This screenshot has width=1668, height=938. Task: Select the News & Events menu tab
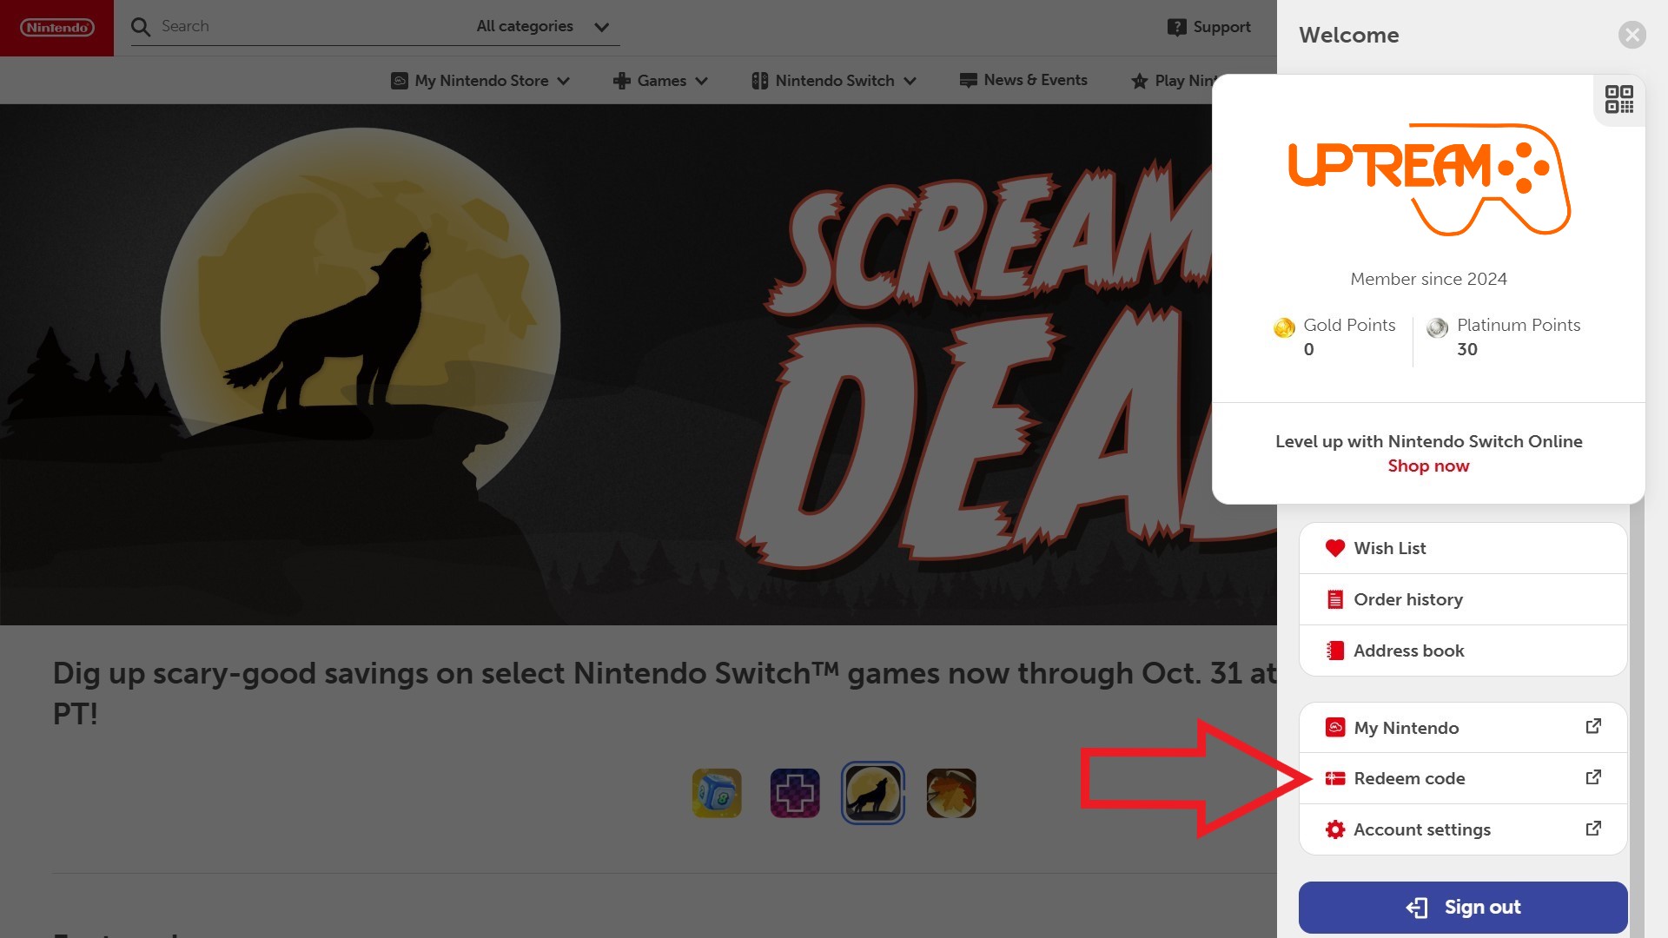tap(1024, 80)
